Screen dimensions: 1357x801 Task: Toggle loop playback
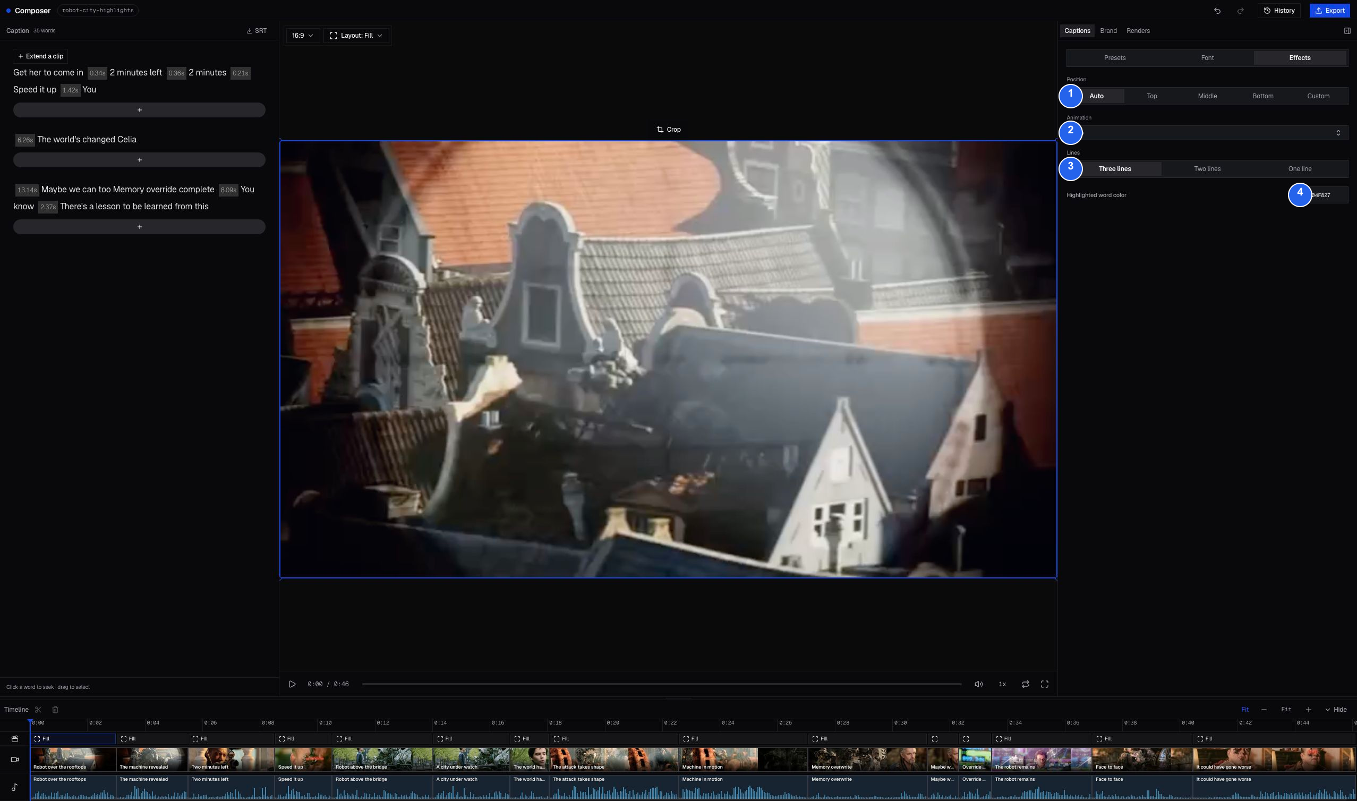[1025, 685]
